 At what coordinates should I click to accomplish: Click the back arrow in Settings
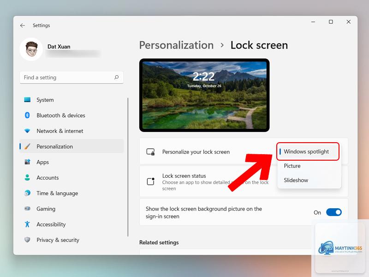click(23, 25)
